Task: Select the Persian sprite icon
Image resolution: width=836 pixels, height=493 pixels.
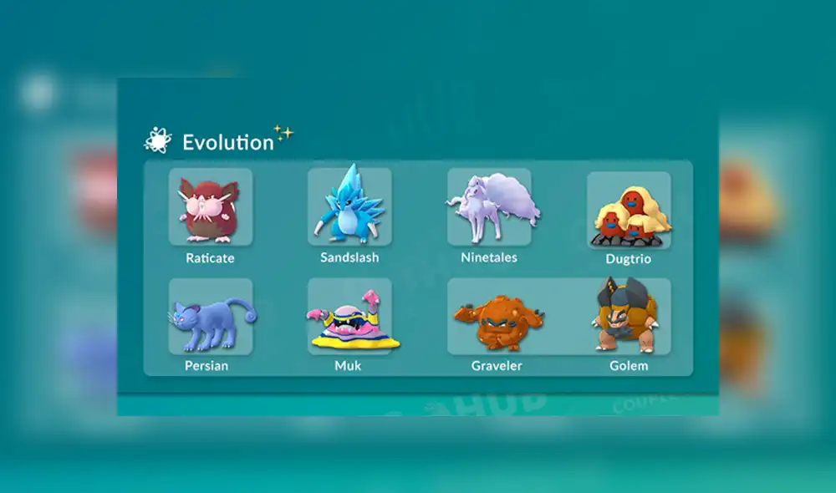Action: point(211,318)
